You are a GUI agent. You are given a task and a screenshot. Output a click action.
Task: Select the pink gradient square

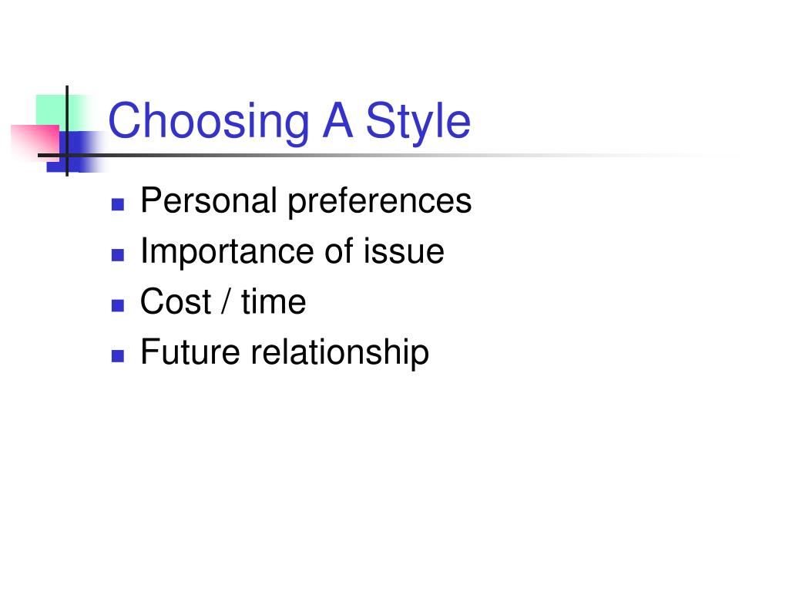coord(35,143)
